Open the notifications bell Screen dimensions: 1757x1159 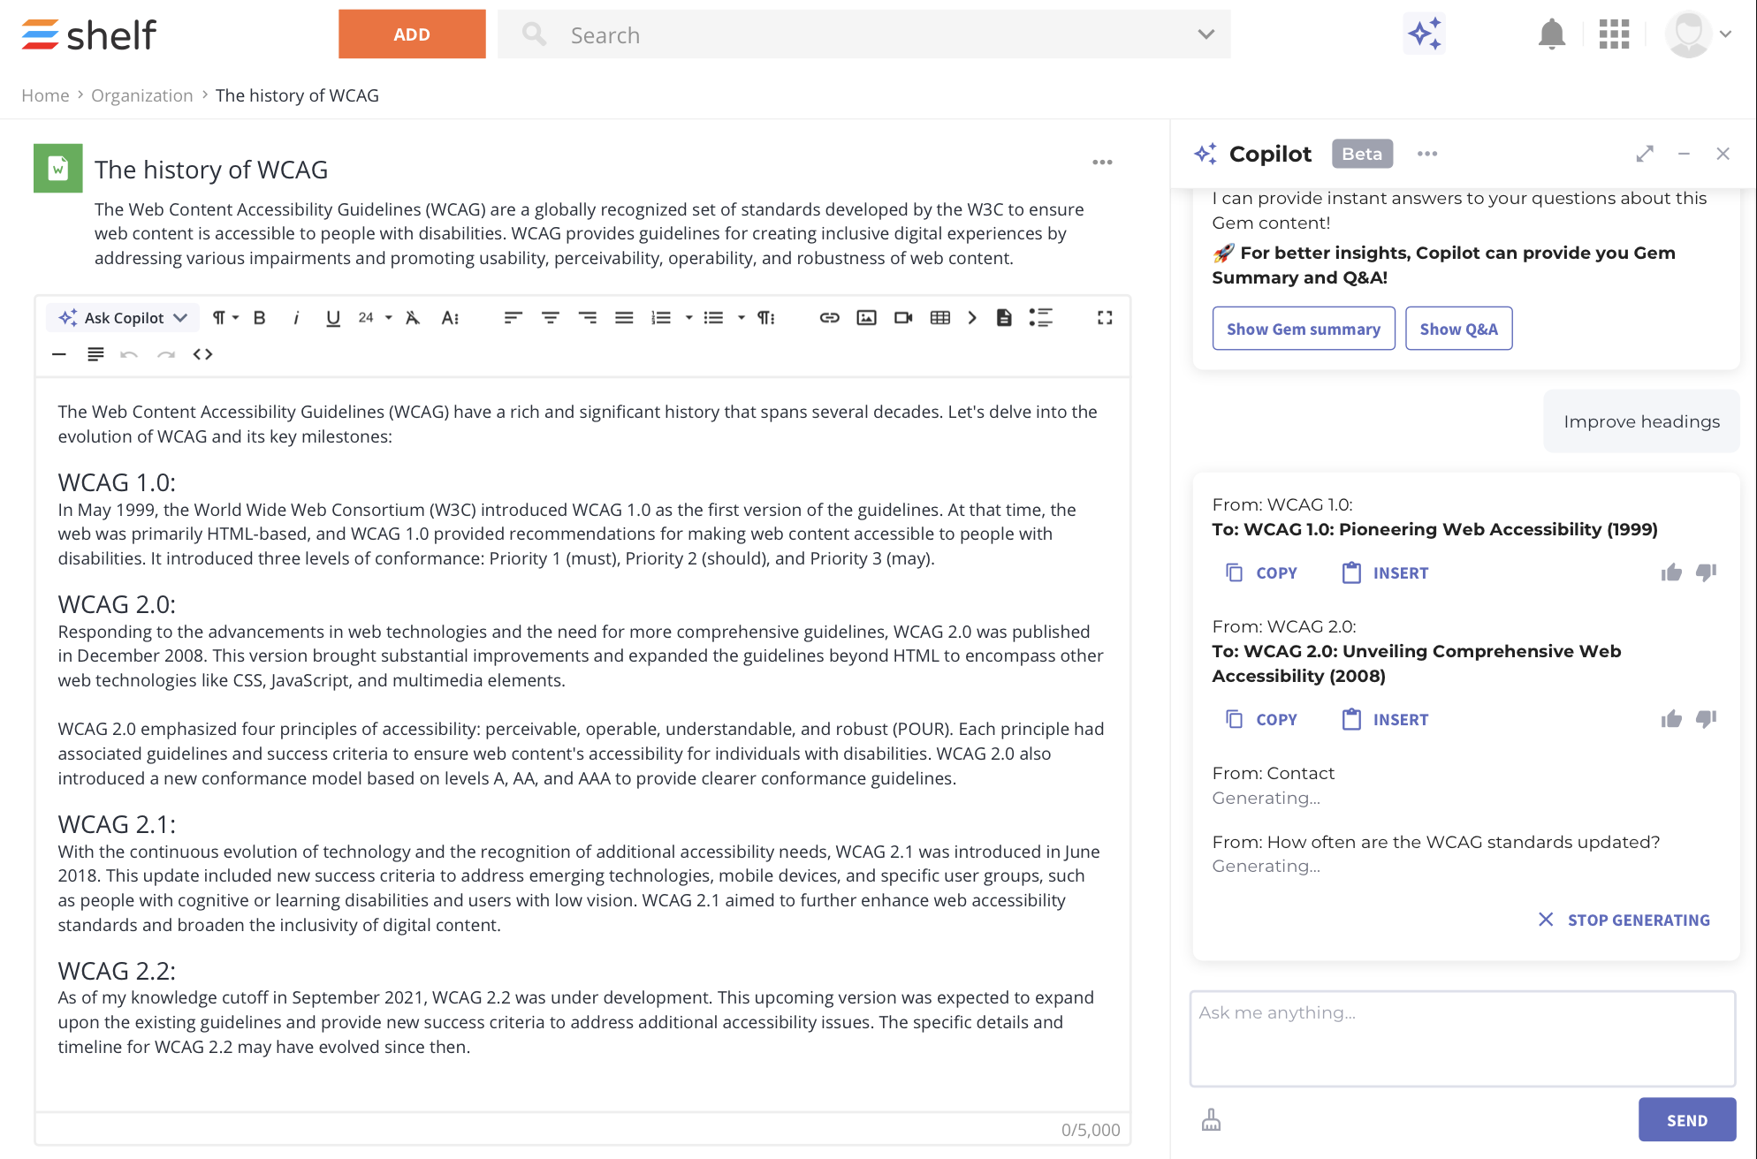(1551, 34)
